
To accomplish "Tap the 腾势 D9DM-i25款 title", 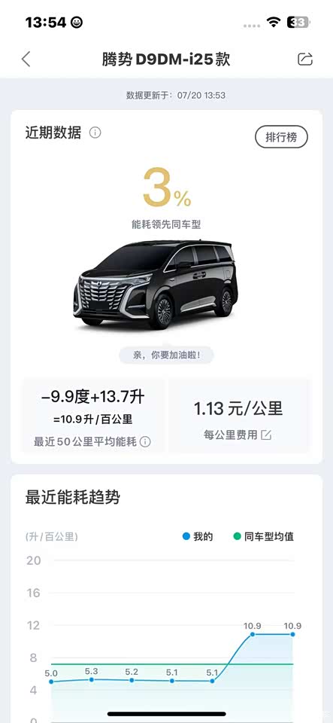I will point(166,59).
